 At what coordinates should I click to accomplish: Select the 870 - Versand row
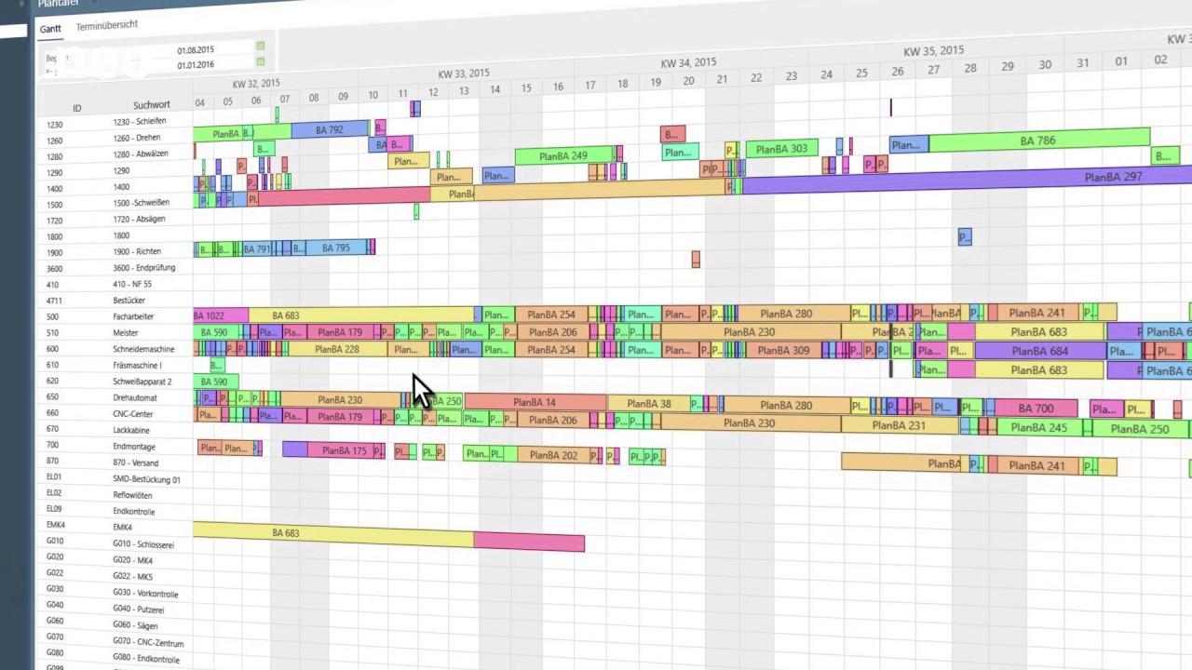[x=136, y=462]
